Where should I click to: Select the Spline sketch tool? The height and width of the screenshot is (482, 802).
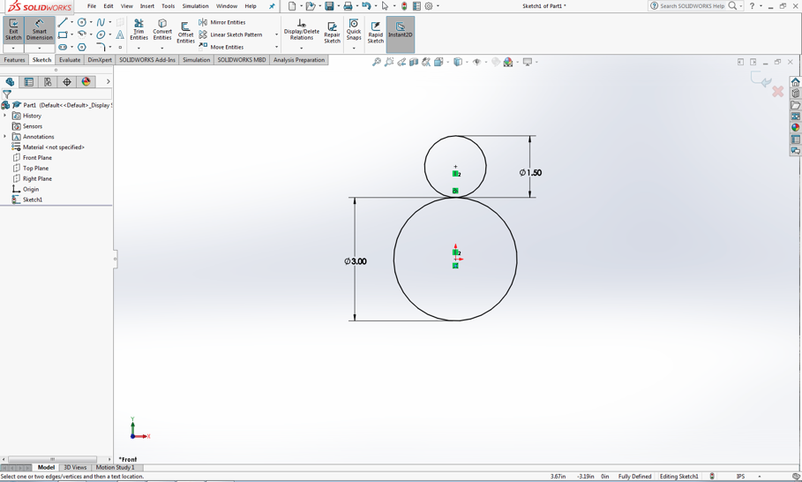[x=101, y=22]
